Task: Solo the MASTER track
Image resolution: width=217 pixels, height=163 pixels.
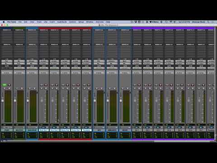Action: click(x=17, y=88)
